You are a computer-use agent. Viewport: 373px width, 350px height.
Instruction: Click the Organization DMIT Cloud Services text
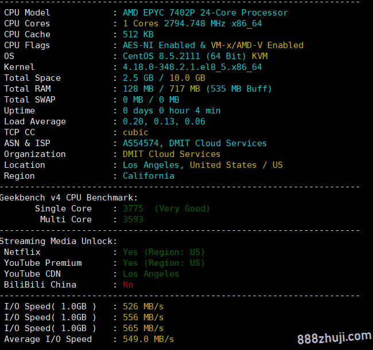[x=171, y=154]
